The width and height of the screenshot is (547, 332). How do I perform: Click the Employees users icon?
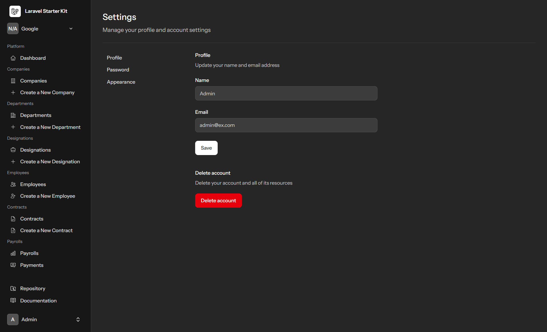pyautogui.click(x=13, y=184)
